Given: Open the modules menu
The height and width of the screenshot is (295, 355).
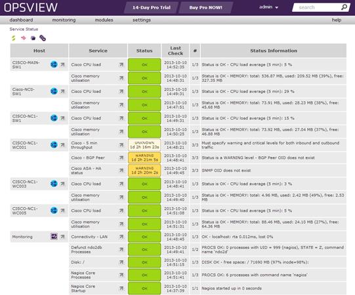Looking at the screenshot, I should (x=104, y=20).
